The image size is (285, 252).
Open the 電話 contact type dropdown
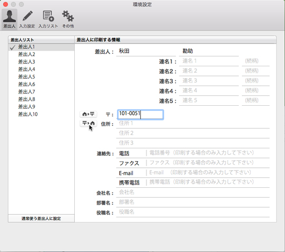tap(131, 154)
